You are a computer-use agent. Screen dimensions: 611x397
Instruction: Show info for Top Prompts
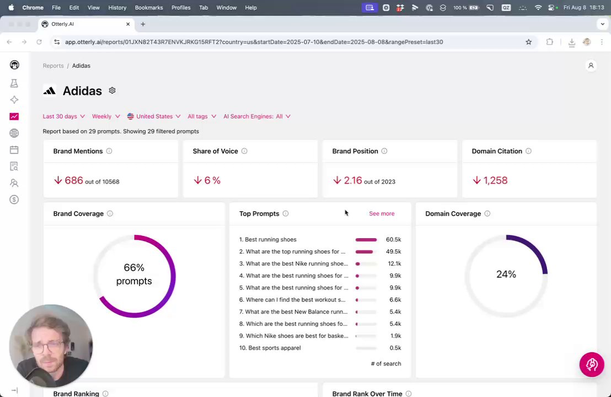click(286, 213)
